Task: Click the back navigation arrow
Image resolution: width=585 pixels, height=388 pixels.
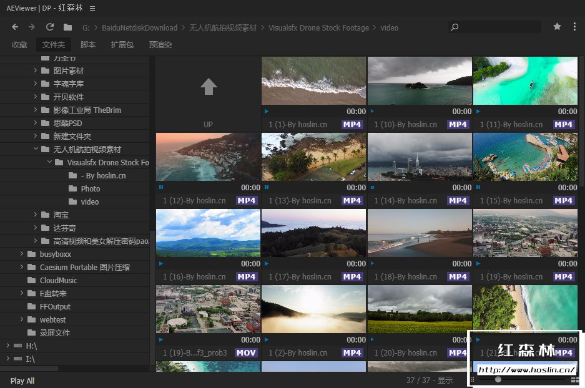Action: click(15, 27)
